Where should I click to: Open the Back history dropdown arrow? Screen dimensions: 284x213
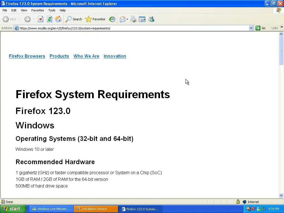tap(20, 19)
